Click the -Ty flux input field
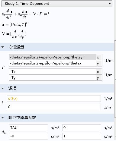Screen dimensions: 116x141 click(52, 78)
